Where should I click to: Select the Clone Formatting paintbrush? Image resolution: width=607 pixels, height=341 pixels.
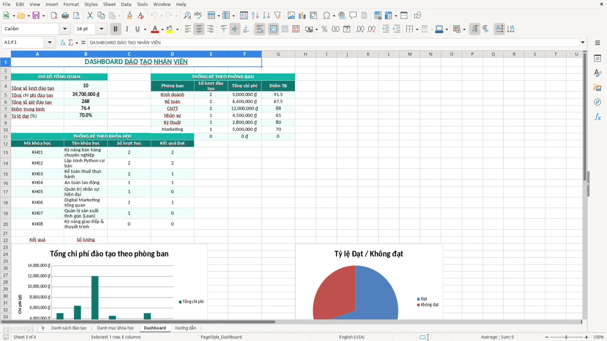click(130, 16)
